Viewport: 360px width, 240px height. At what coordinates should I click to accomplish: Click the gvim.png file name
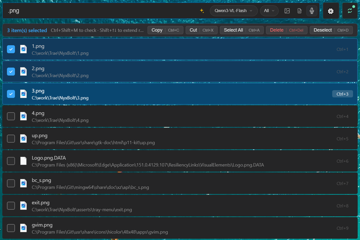pos(42,225)
